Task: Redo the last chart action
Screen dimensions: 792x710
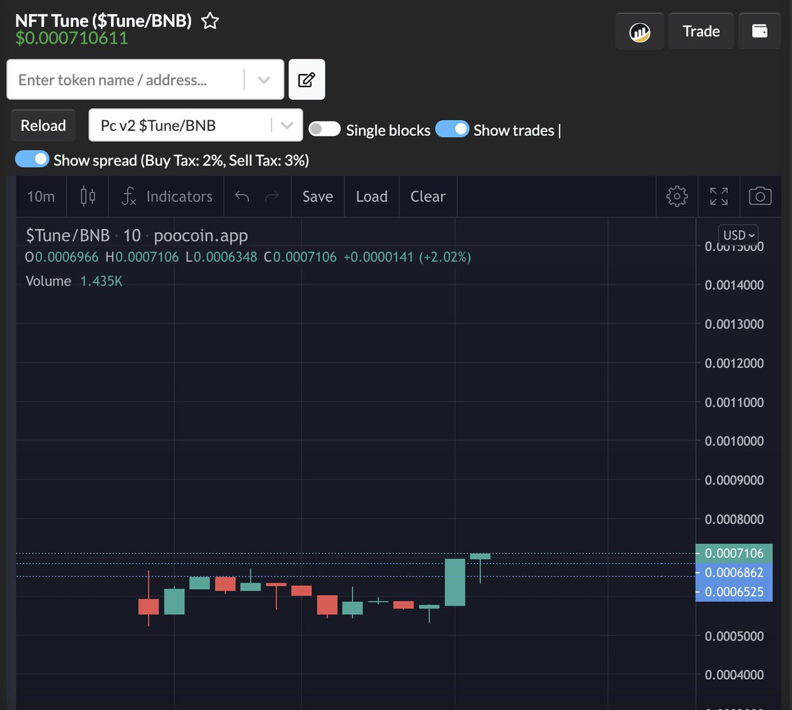Action: point(272,196)
